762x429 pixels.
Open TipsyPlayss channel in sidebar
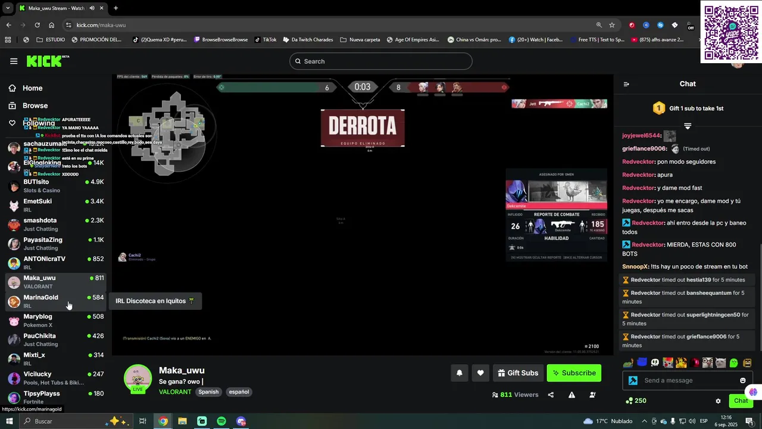[x=56, y=397]
